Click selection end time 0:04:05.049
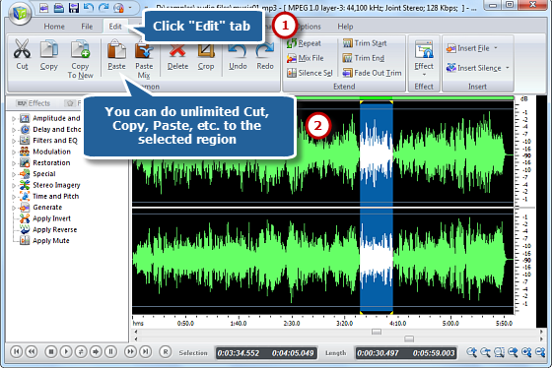552x368 pixels. (293, 353)
